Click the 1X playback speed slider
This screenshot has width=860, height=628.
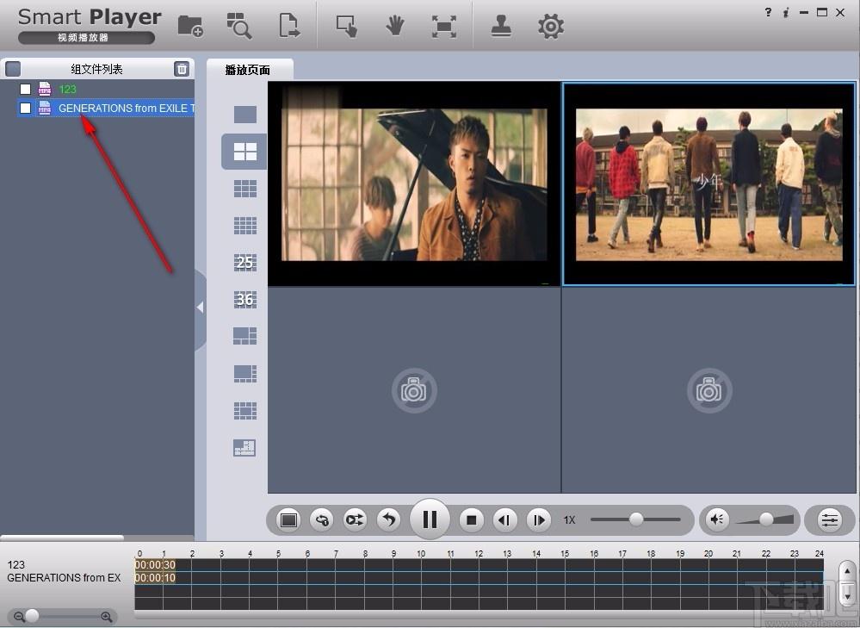pyautogui.click(x=636, y=519)
